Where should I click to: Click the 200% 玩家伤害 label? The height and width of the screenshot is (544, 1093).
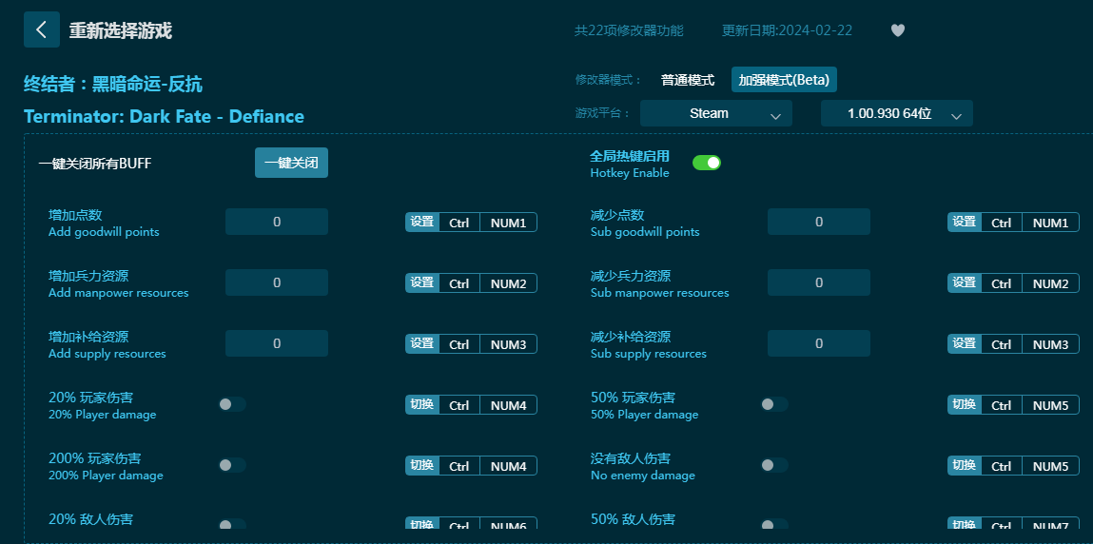point(95,458)
